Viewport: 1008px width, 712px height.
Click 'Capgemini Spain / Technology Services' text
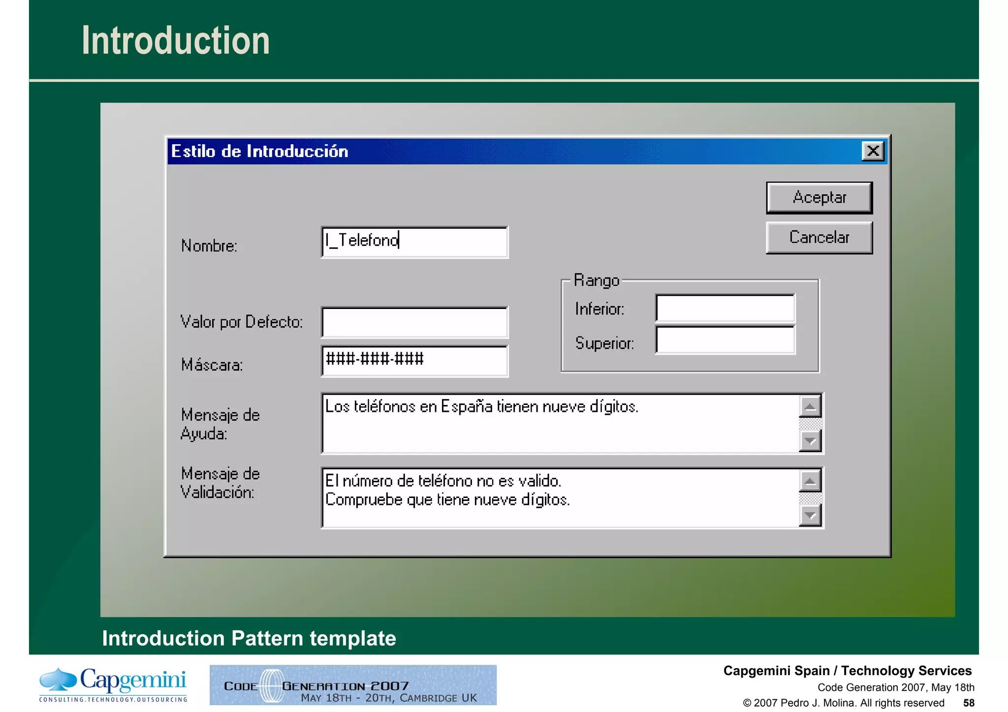click(848, 671)
